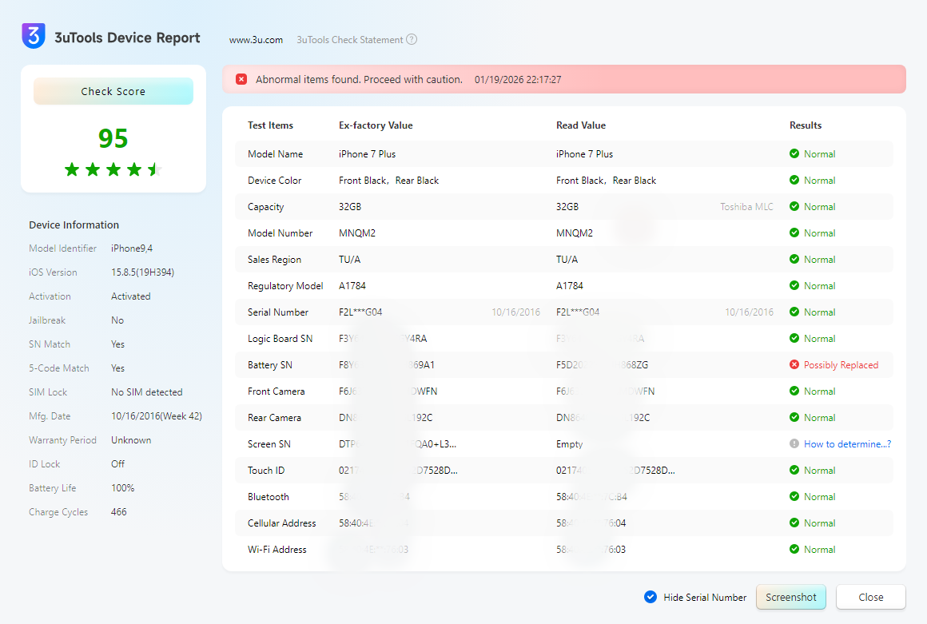
Task: Click the 'Possibly Replaced' battery result
Action: [x=841, y=365]
